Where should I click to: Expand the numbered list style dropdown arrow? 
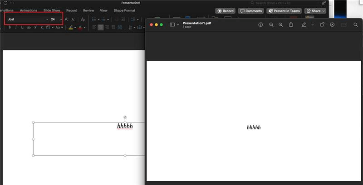click(x=108, y=19)
